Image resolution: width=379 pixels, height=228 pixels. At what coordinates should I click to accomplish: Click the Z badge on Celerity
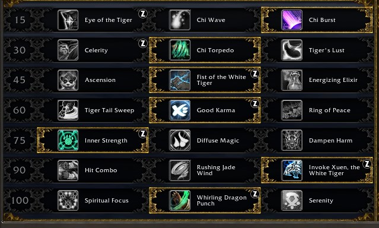(143, 43)
